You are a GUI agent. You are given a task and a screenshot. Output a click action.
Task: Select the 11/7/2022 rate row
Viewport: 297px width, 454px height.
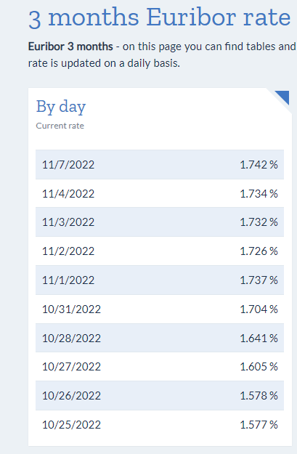[x=160, y=164]
